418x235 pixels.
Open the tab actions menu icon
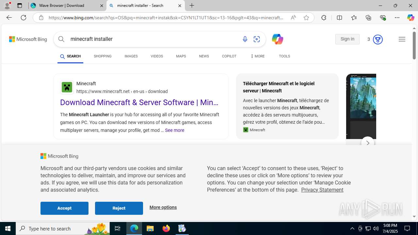(20, 6)
